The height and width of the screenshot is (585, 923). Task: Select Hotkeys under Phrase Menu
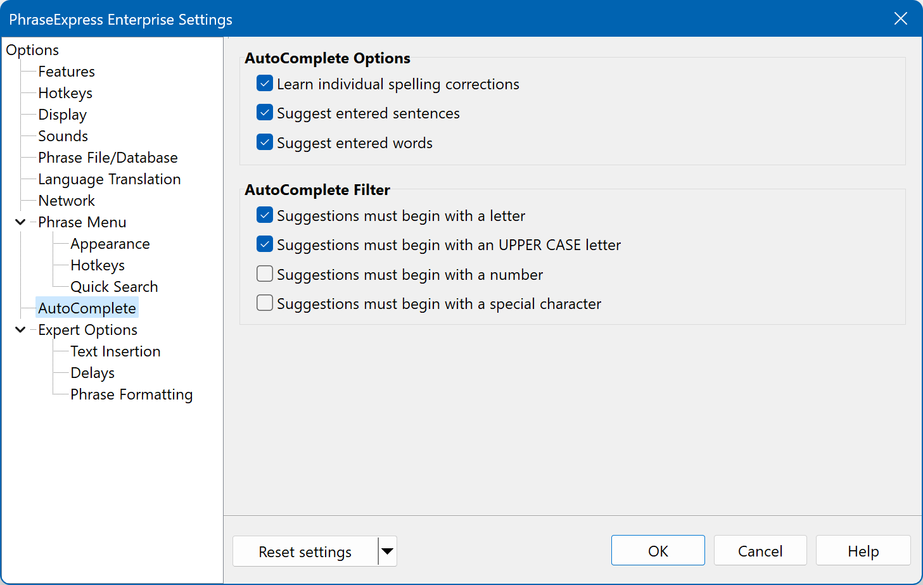pyautogui.click(x=98, y=265)
